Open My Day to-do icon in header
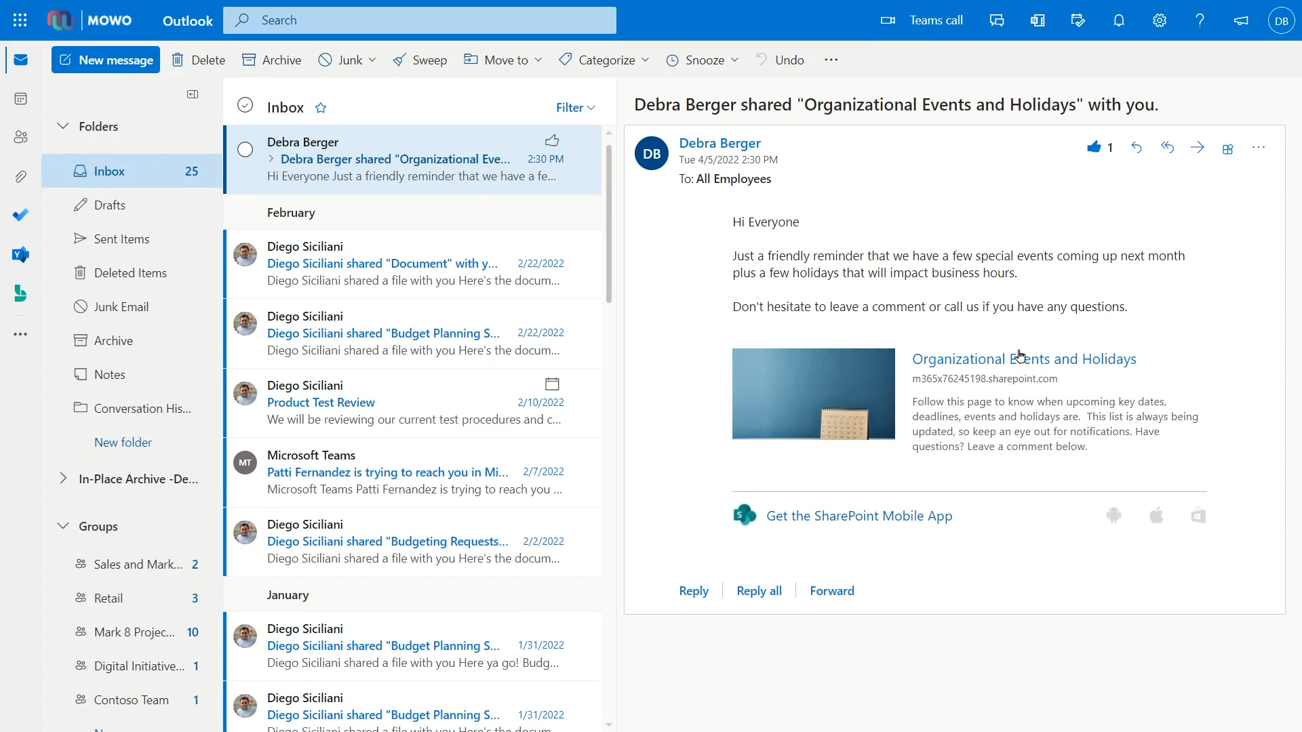The image size is (1302, 732). 1078,20
